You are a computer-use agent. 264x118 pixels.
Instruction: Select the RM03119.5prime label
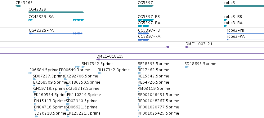154,88
